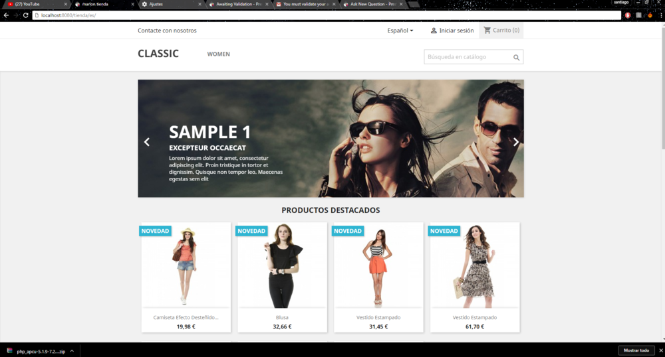The width and height of the screenshot is (665, 357).
Task: Close the YouTube tab
Action: (x=65, y=4)
